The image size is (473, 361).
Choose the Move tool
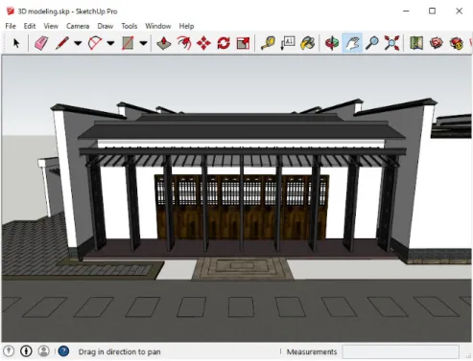[x=203, y=43]
